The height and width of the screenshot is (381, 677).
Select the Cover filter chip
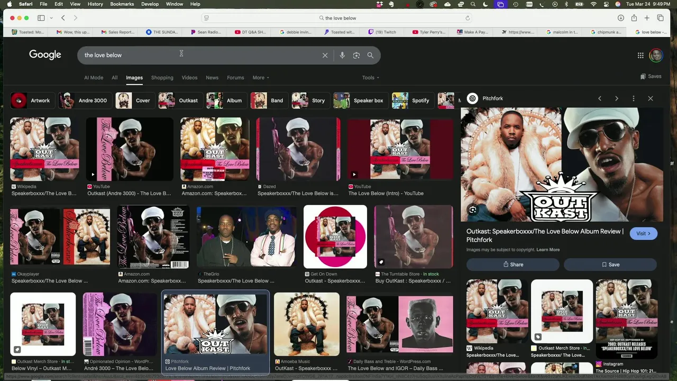coord(135,101)
